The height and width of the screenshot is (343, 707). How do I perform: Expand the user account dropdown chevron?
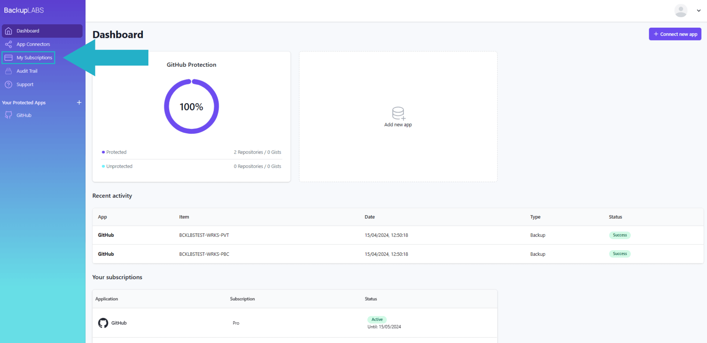pyautogui.click(x=699, y=11)
